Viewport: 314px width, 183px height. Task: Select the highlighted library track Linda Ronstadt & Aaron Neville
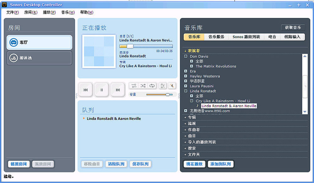[x=229, y=106]
